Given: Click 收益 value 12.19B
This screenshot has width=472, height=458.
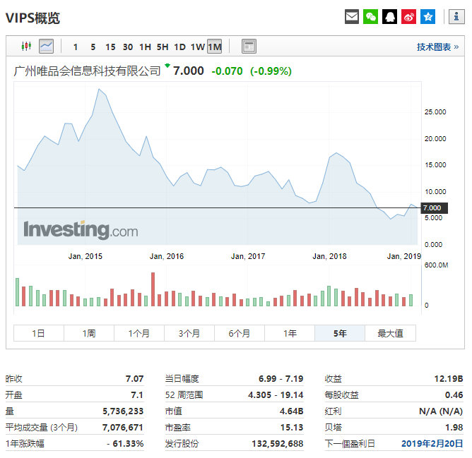Looking at the screenshot, I should click(x=449, y=379).
